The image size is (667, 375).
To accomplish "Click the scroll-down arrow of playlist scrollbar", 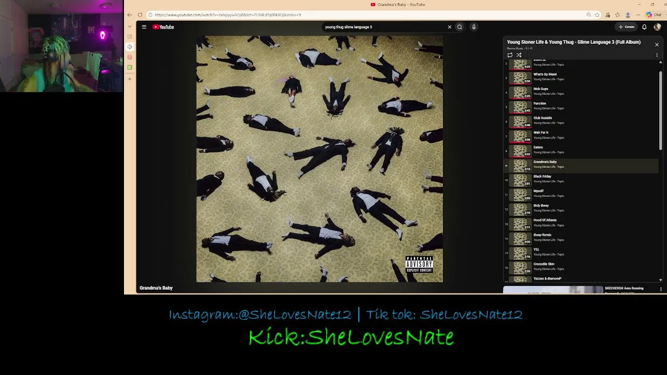I will [x=661, y=280].
